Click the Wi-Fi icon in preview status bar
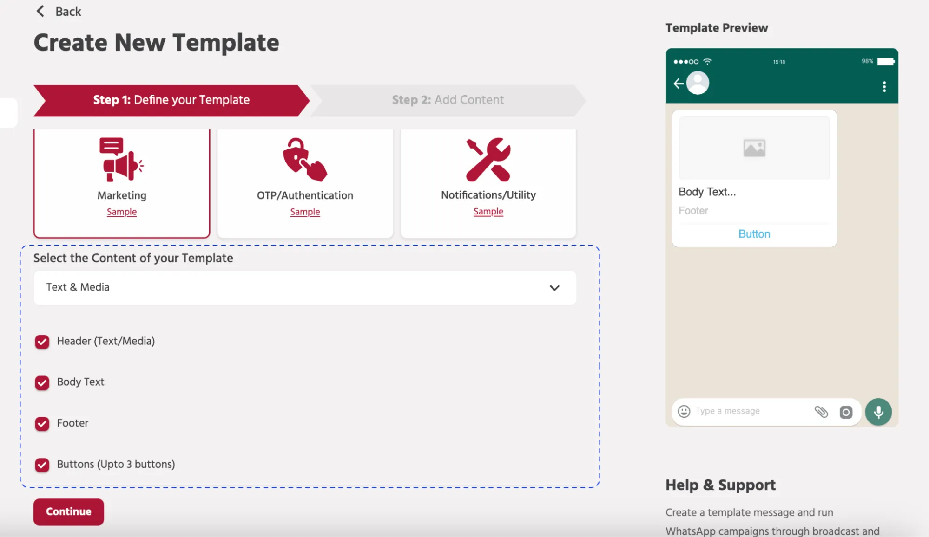Viewport: 929px width, 537px height. click(x=707, y=61)
